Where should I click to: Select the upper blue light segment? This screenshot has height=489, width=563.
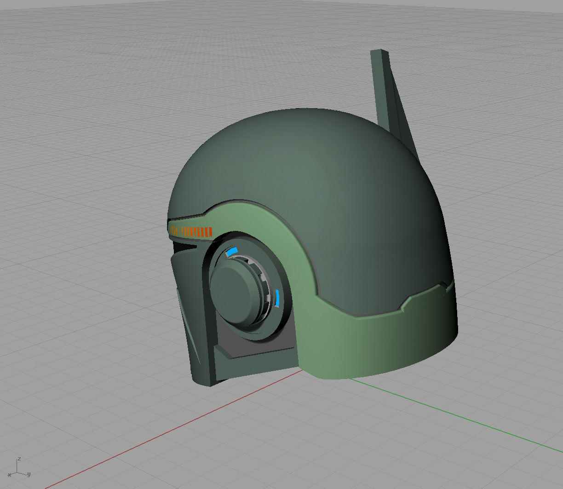(x=231, y=251)
